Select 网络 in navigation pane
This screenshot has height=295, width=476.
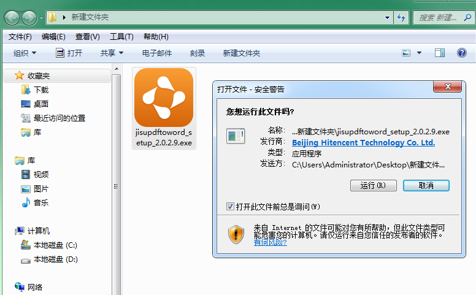[x=35, y=287]
